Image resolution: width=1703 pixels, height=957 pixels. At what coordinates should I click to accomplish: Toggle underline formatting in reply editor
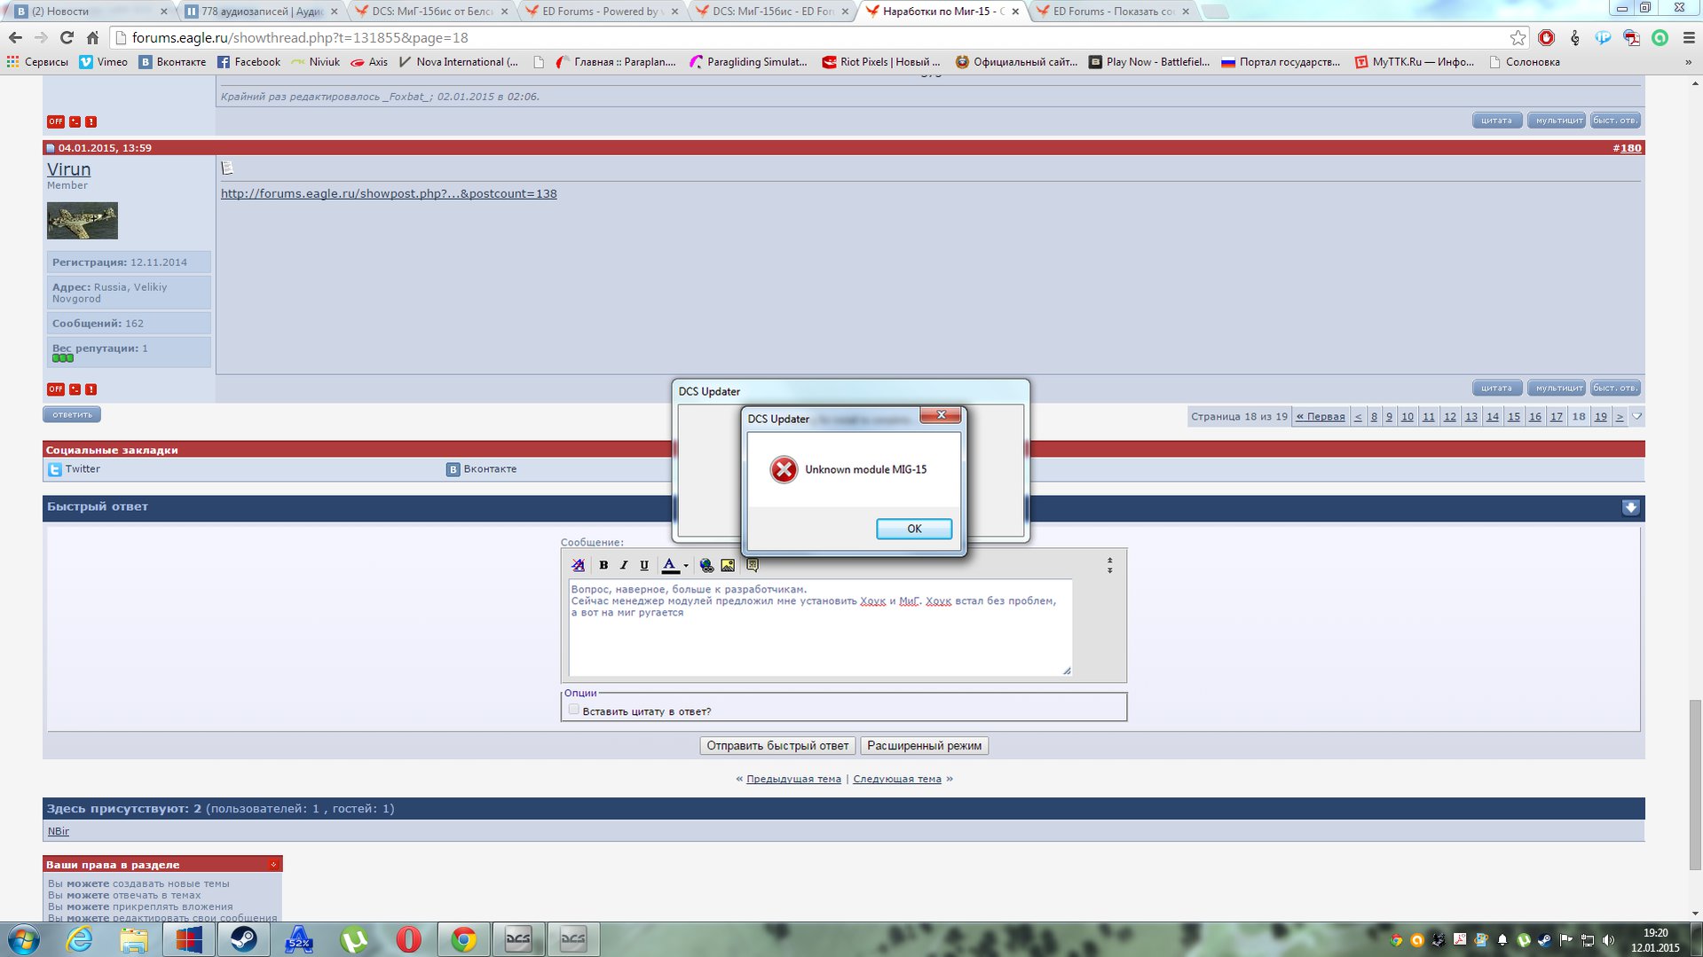click(644, 565)
